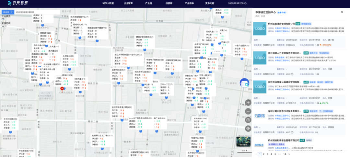The width and height of the screenshot is (350, 158).
Task: Click the 企业筛选 edit icon
Action: pyautogui.click(x=3, y=19)
